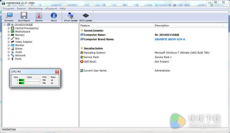Select the Not Present UEFI value
230x133 pixels.
click(x=162, y=62)
